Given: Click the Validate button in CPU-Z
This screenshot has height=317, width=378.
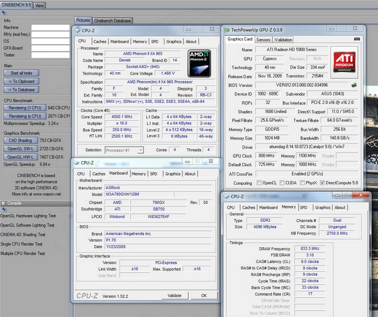Looking at the screenshot, I should pos(174,296).
